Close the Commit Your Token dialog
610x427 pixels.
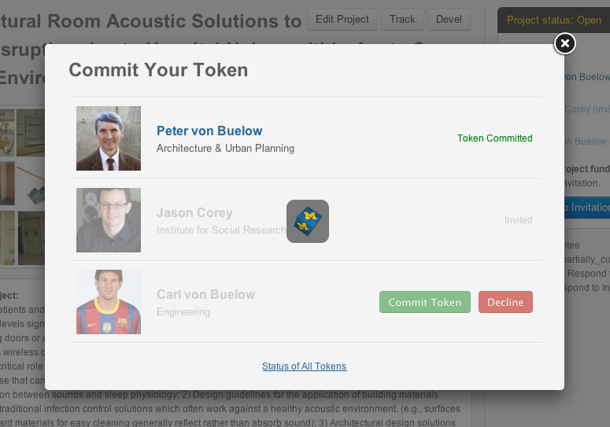pyautogui.click(x=564, y=44)
